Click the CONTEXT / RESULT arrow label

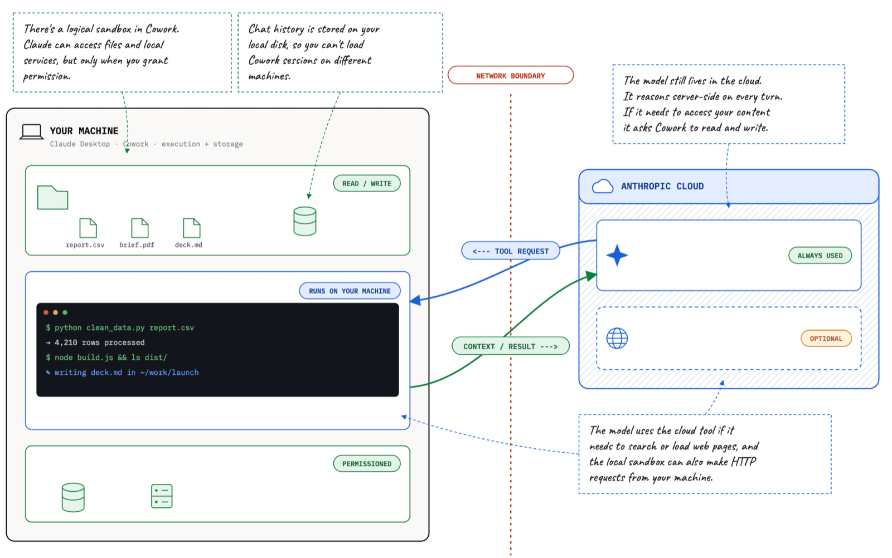click(x=511, y=346)
